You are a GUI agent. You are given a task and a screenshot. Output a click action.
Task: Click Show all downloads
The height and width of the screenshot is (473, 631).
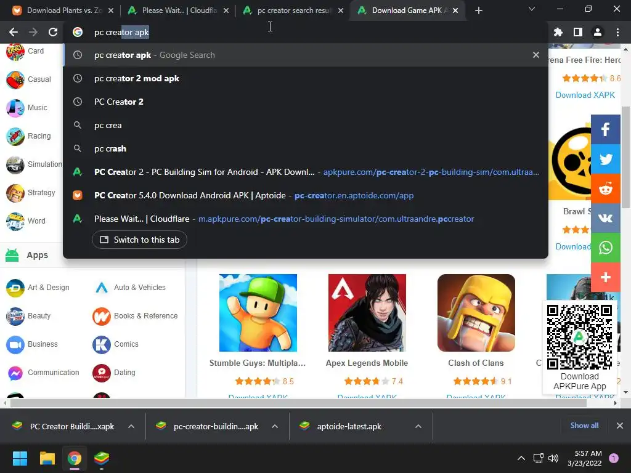point(584,426)
